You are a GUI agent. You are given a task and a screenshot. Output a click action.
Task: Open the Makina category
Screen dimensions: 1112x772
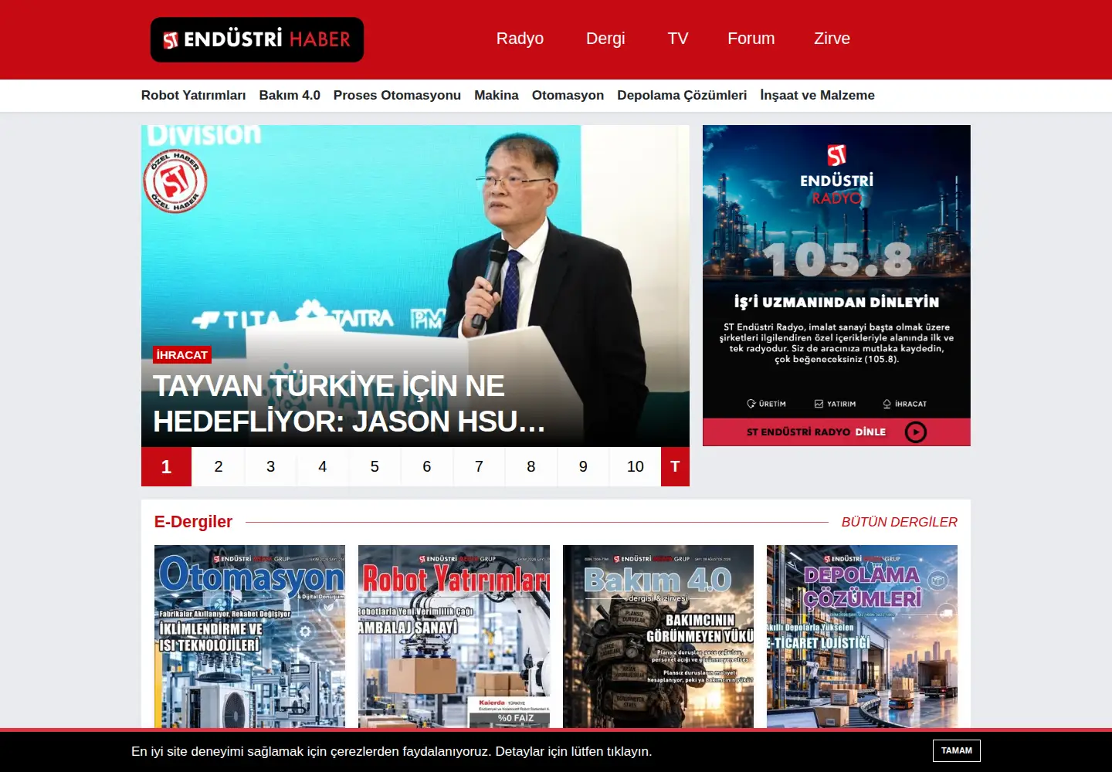point(497,95)
